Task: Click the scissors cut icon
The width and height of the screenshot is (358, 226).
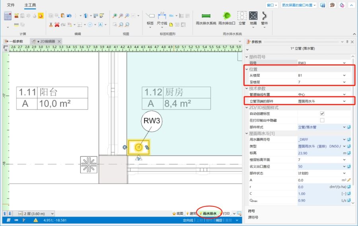Action: (x=51, y=25)
